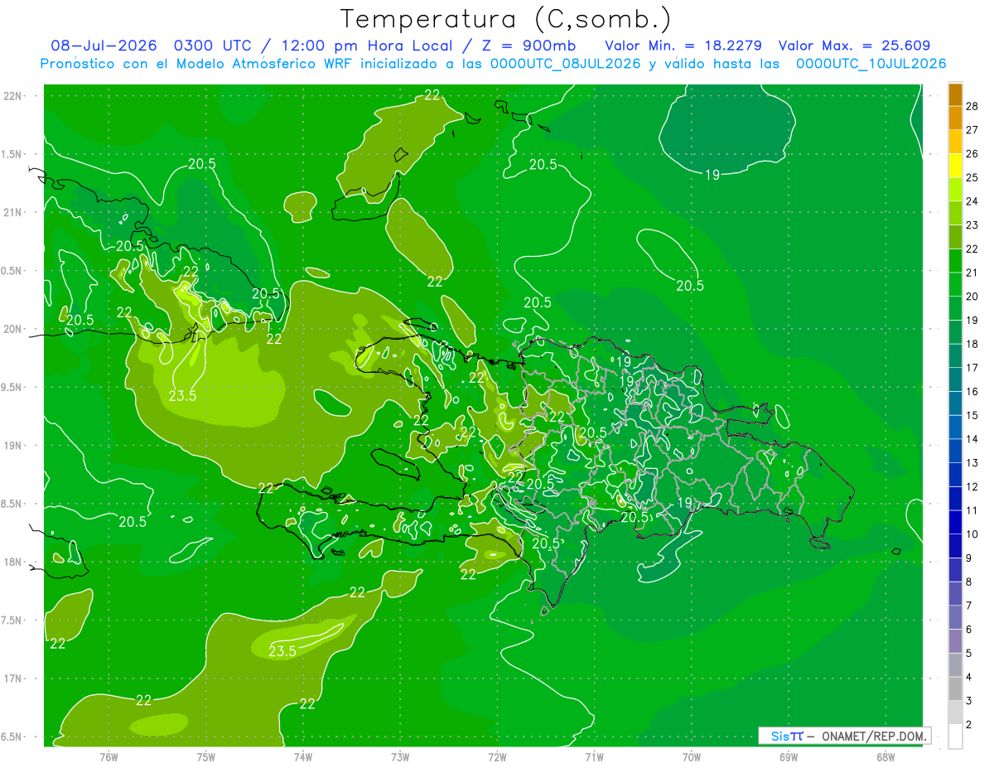Click '12:00 pm Hora Local' text
Screen dimensions: 994x768
click(x=362, y=46)
